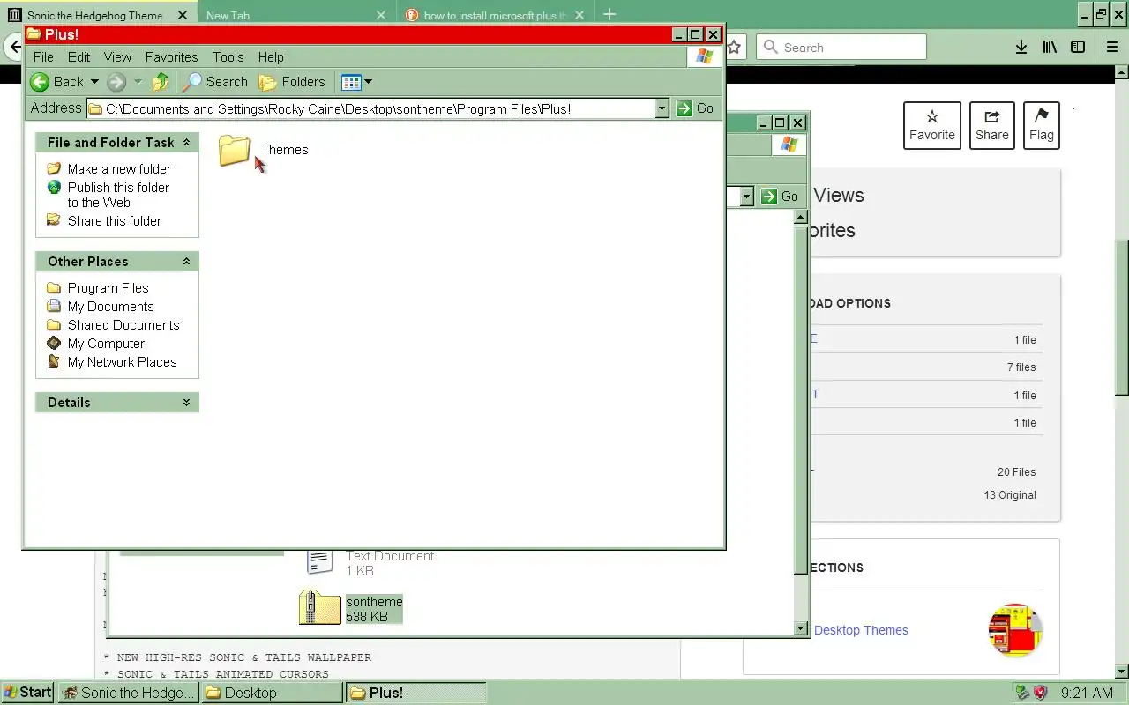Bookmark this page star icon
1129x705 pixels.
pos(734,48)
